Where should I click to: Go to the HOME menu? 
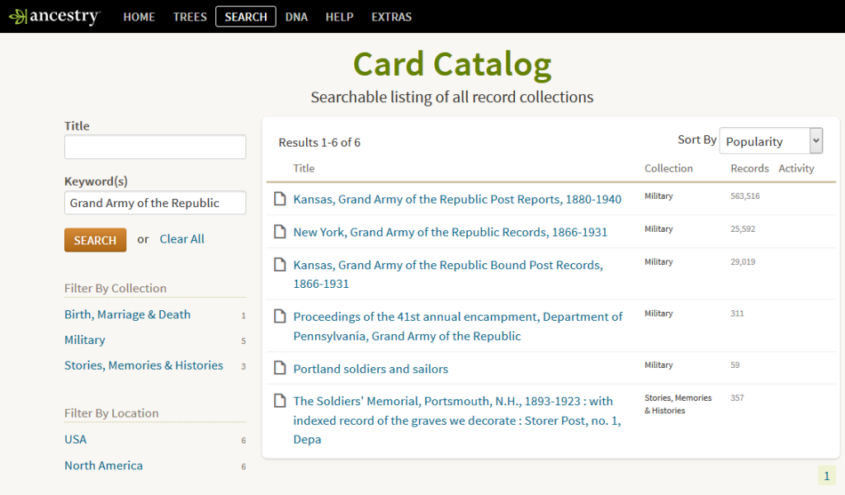click(x=139, y=17)
